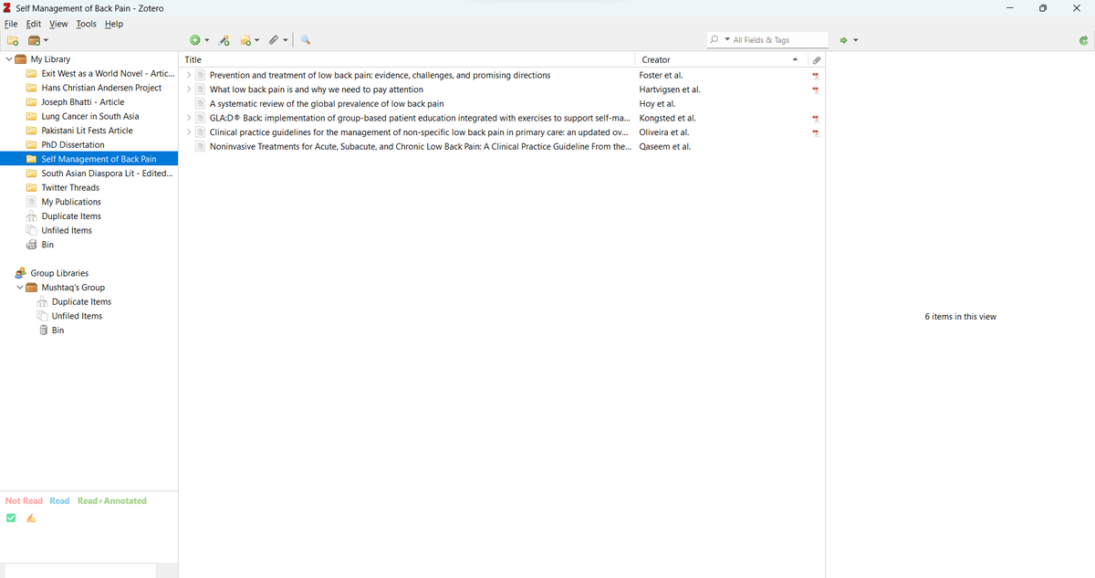This screenshot has height=578, width=1095.
Task: Select Lung Cancer in South Asia collection
Action: pyautogui.click(x=90, y=116)
